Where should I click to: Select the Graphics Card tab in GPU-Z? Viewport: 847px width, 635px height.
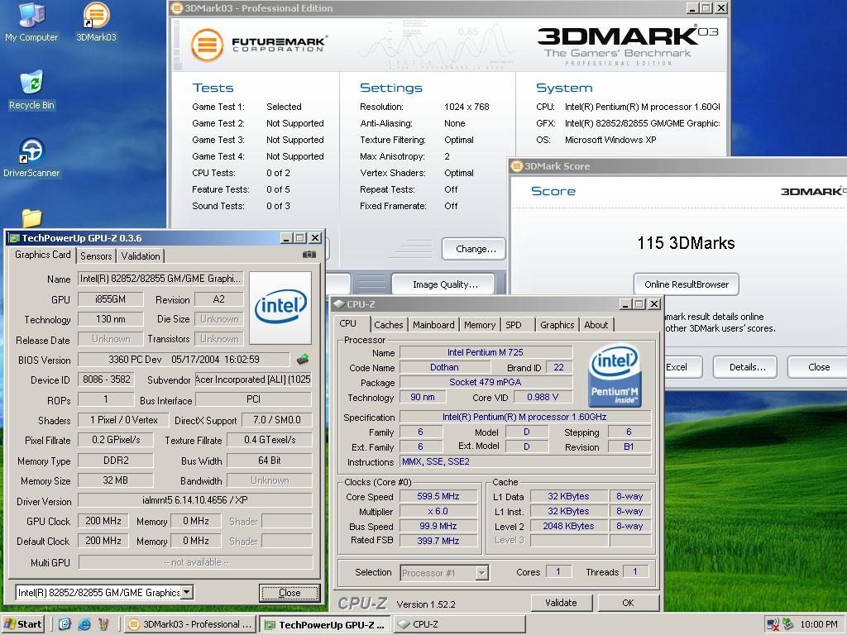(43, 255)
